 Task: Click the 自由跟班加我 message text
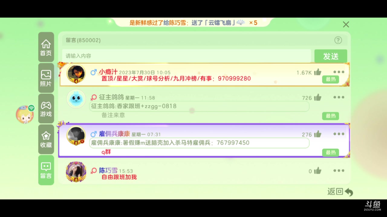(x=119, y=177)
